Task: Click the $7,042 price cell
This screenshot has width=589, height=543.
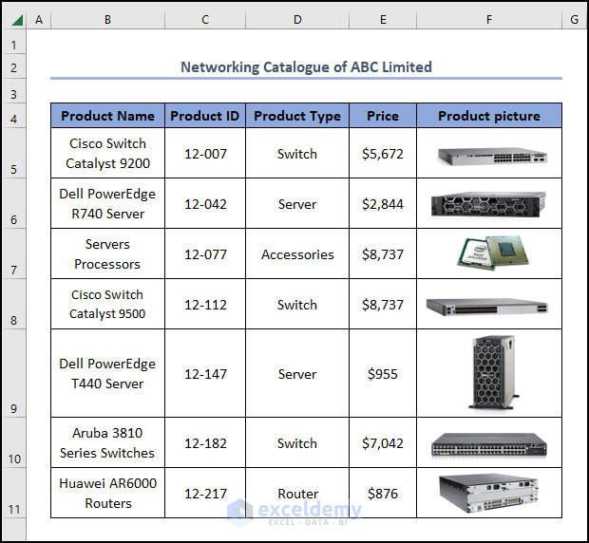Action: tap(383, 442)
